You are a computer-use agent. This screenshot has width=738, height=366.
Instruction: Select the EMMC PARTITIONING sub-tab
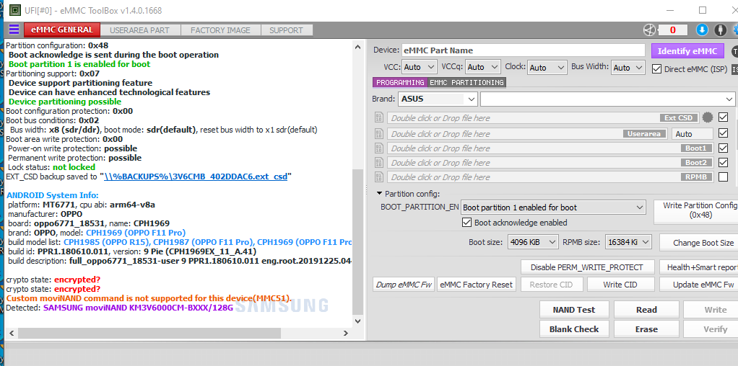[466, 82]
